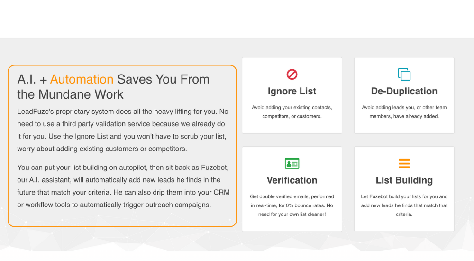This screenshot has width=474, height=261.
Task: Click the blue De-Duplication copy icon
Action: pos(404,74)
